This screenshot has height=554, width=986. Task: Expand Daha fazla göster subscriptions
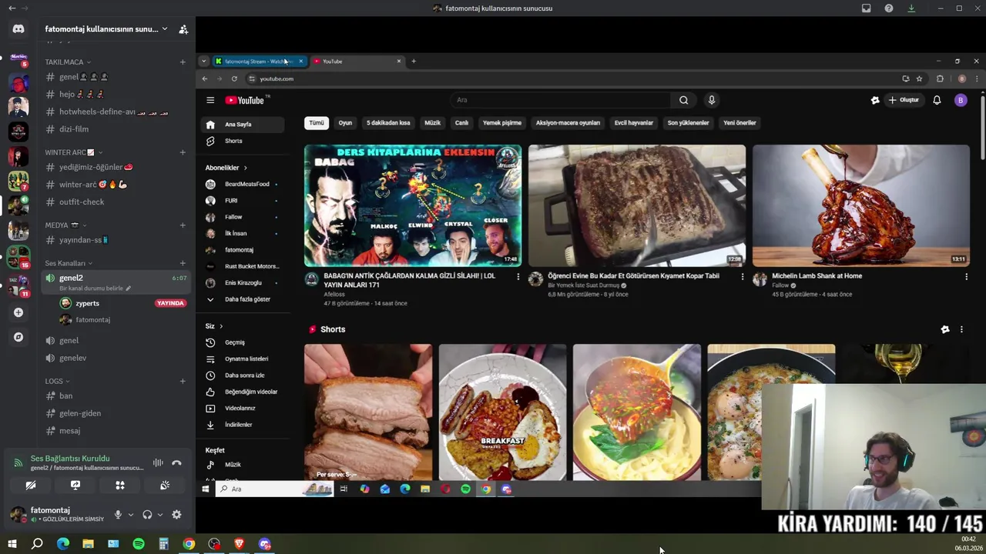tap(241, 299)
